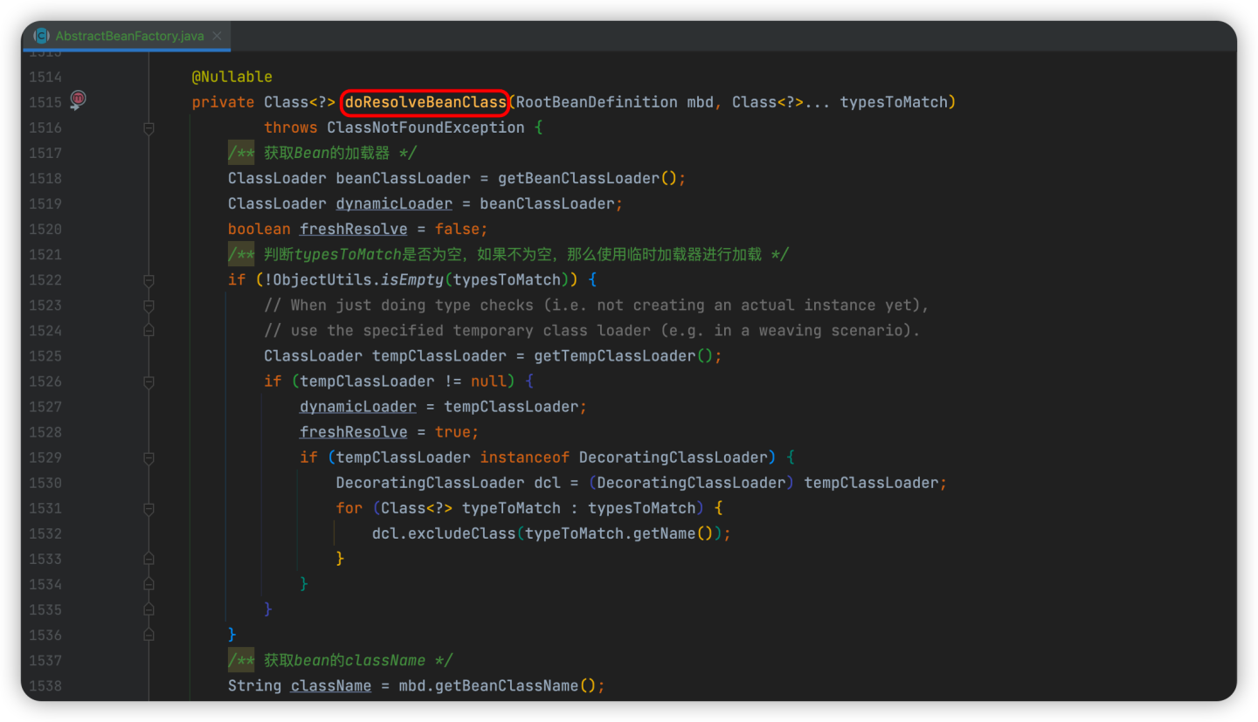Click line number 1514 in the gutter

(45, 77)
